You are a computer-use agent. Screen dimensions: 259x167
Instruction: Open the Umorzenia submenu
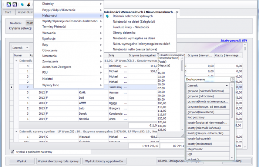tap(68, 56)
